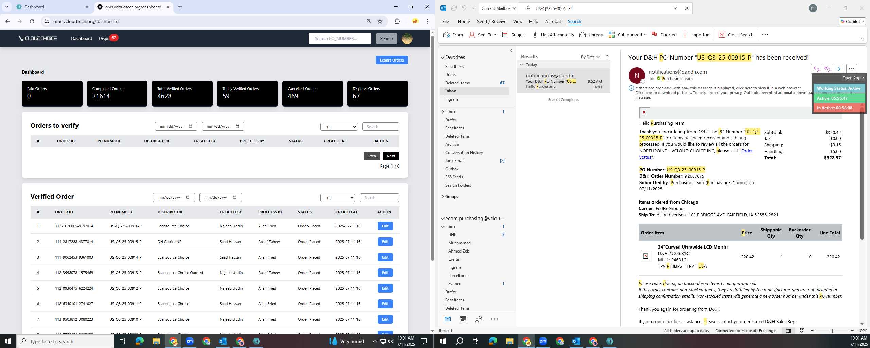Image resolution: width=870 pixels, height=348 pixels.
Task: Open Sent To filter dropdown
Action: [x=483, y=35]
